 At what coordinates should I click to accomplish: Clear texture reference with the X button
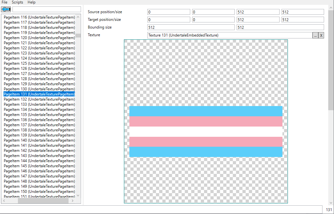[321, 35]
